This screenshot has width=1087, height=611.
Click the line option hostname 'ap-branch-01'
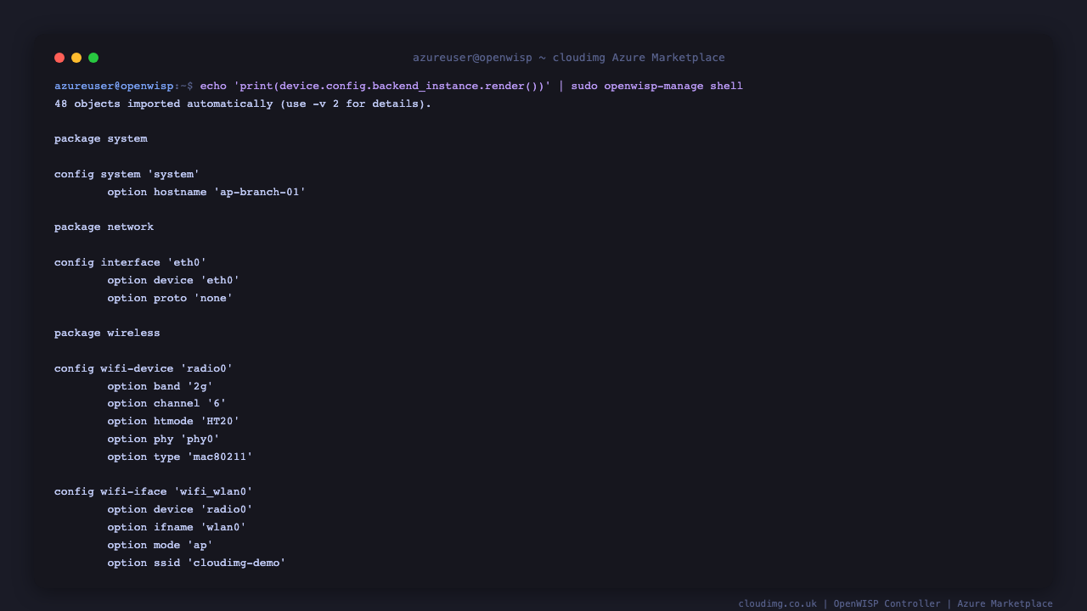(206, 193)
